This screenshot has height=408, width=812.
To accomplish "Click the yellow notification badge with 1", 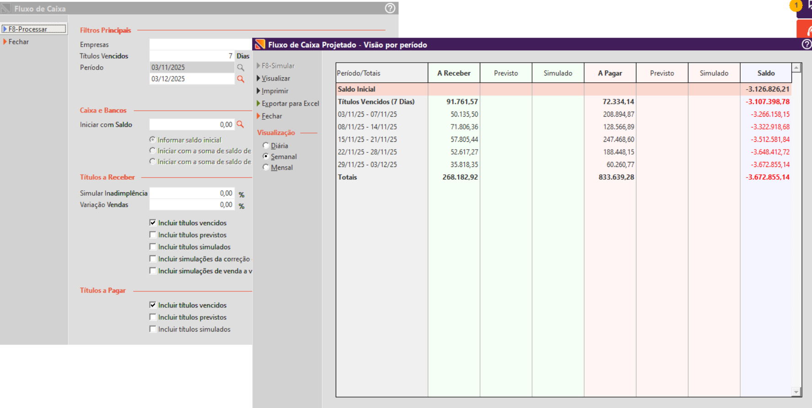I will [796, 5].
